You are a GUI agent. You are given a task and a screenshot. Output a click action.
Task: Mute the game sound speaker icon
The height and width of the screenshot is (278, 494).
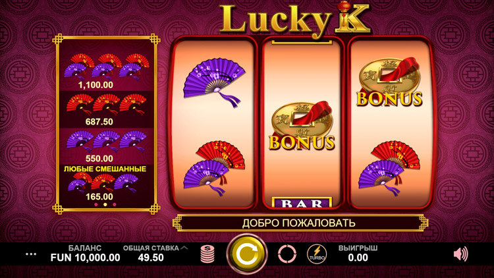click(x=460, y=254)
